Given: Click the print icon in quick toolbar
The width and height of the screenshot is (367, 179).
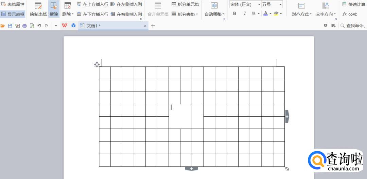Looking at the screenshot, I should point(24,26).
